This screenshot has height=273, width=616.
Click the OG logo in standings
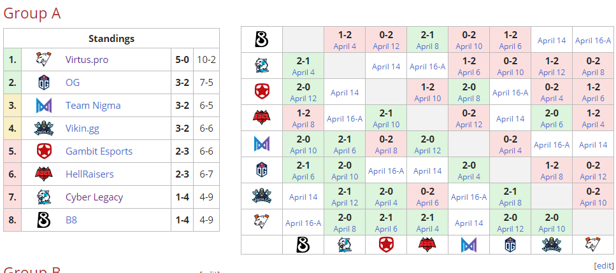point(43,83)
